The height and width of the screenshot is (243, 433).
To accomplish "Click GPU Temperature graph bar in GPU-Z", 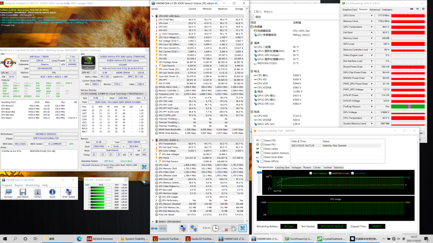I will 408,27.
